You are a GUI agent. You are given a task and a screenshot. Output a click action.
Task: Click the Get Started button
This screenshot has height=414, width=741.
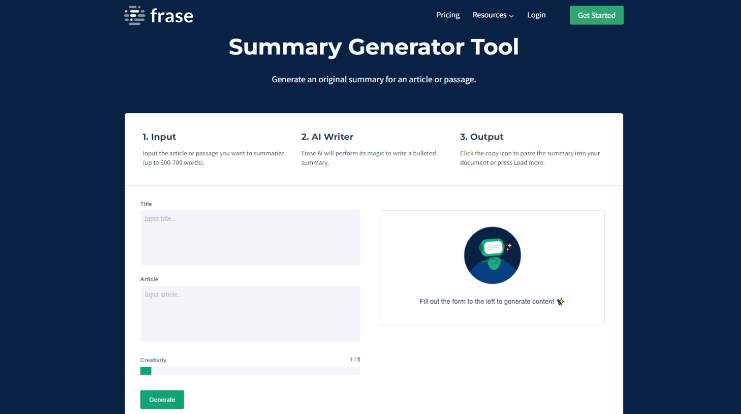coord(597,15)
